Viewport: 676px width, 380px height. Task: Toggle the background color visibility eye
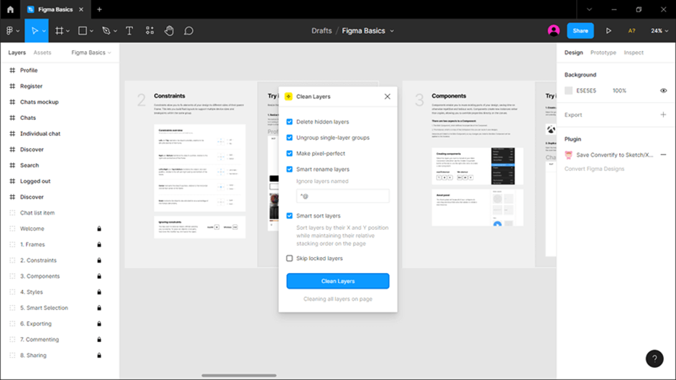[x=663, y=91]
